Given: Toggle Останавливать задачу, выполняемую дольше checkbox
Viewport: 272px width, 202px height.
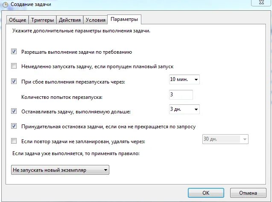Looking at the screenshot, I should click(14, 111).
